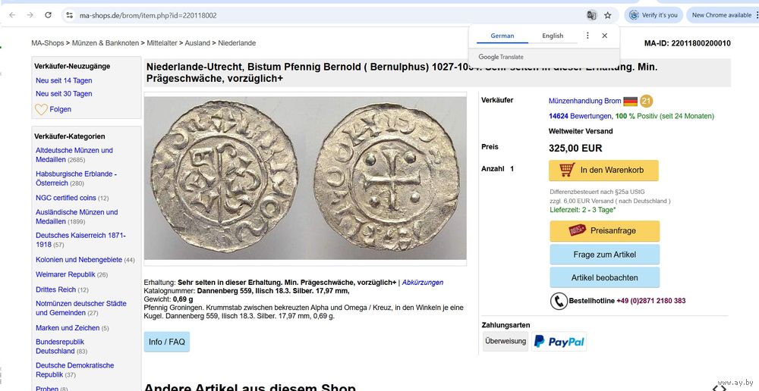
Task: Click the Google Translate icon in address bar
Action: click(591, 15)
